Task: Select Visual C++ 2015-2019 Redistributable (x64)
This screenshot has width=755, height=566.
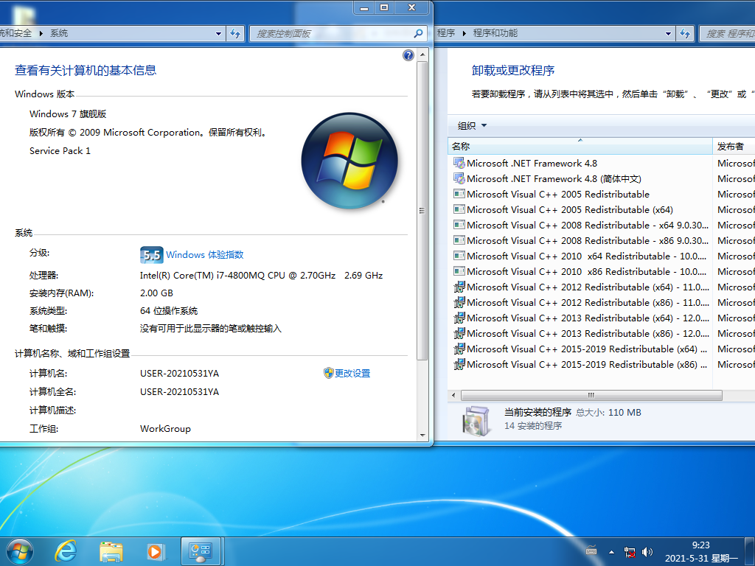Action: point(580,349)
